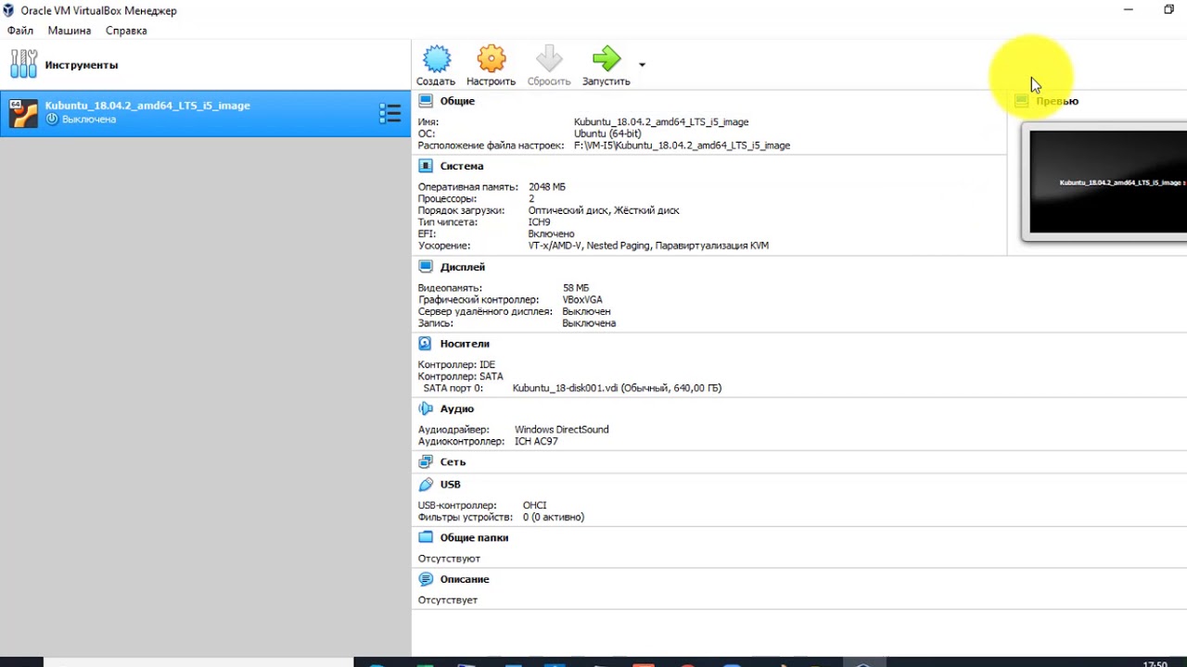The width and height of the screenshot is (1187, 667).
Task: Open the Машина menu
Action: point(70,31)
